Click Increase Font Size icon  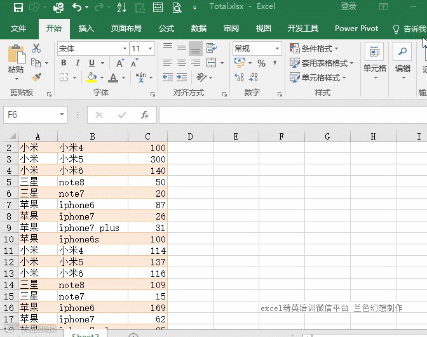pyautogui.click(x=120, y=63)
